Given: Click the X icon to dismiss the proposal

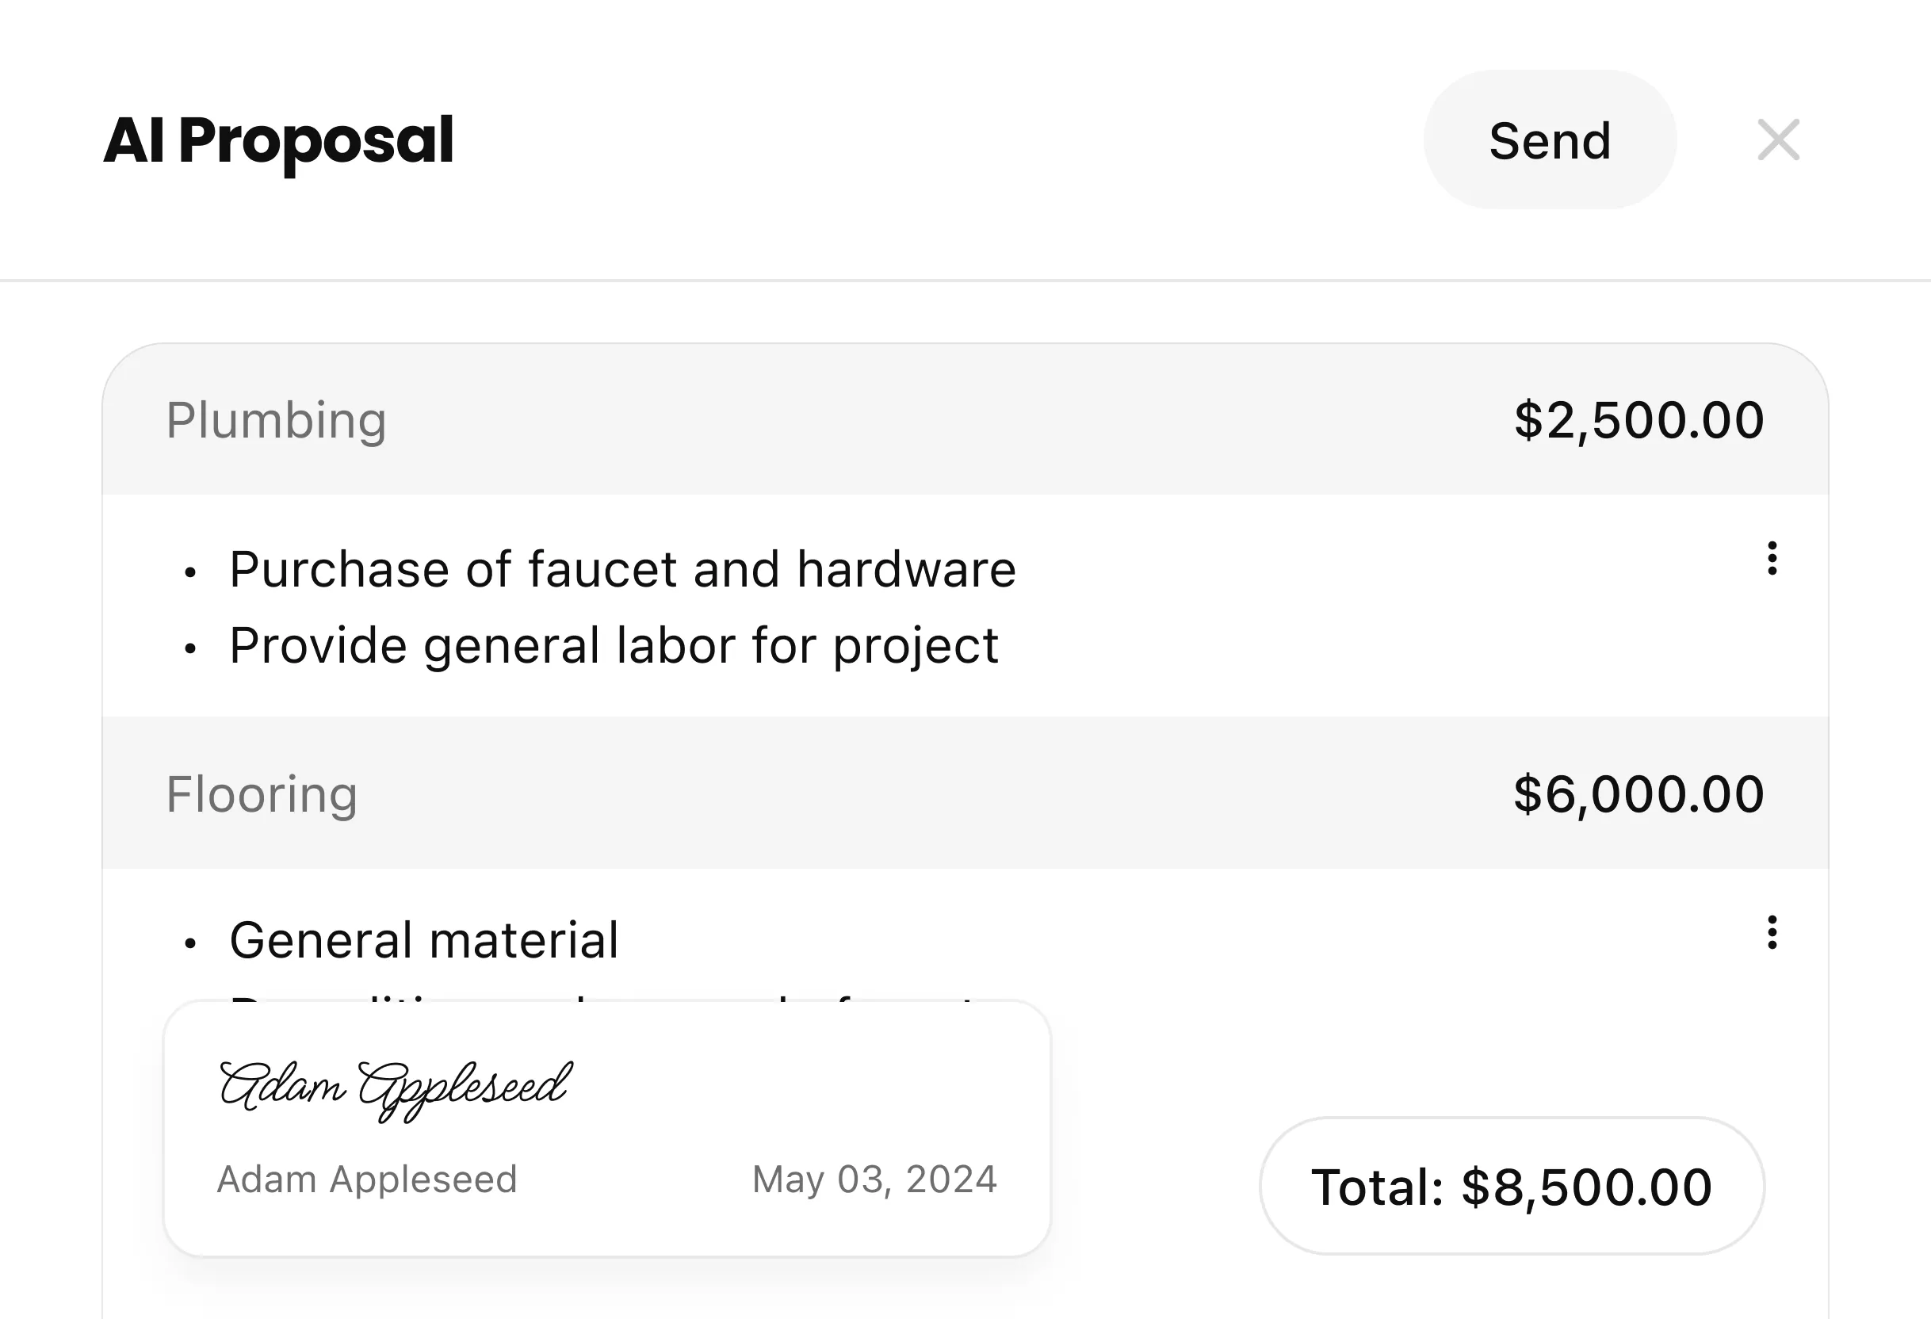Looking at the screenshot, I should tap(1778, 139).
